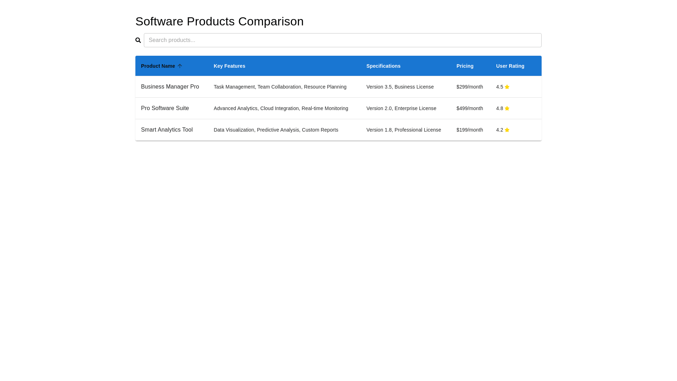677x381 pixels.
Task: Sort by the Product Name column header
Action: point(158,66)
